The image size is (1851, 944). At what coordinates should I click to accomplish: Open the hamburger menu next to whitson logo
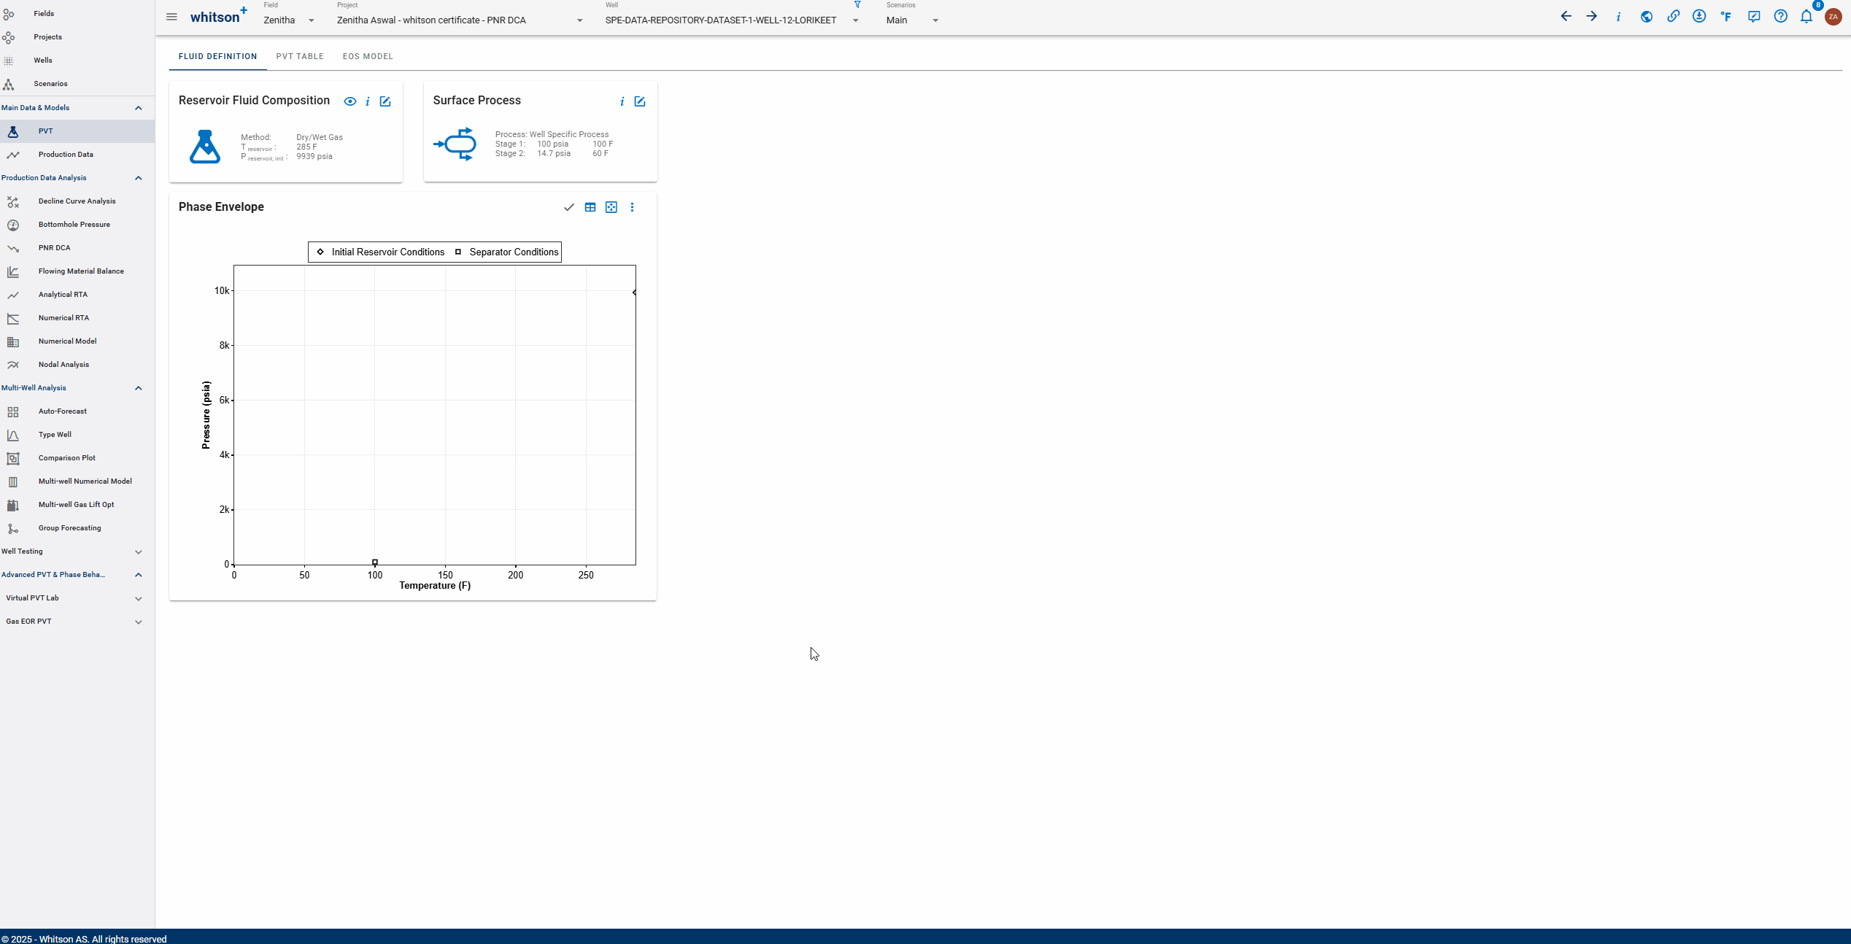[171, 17]
